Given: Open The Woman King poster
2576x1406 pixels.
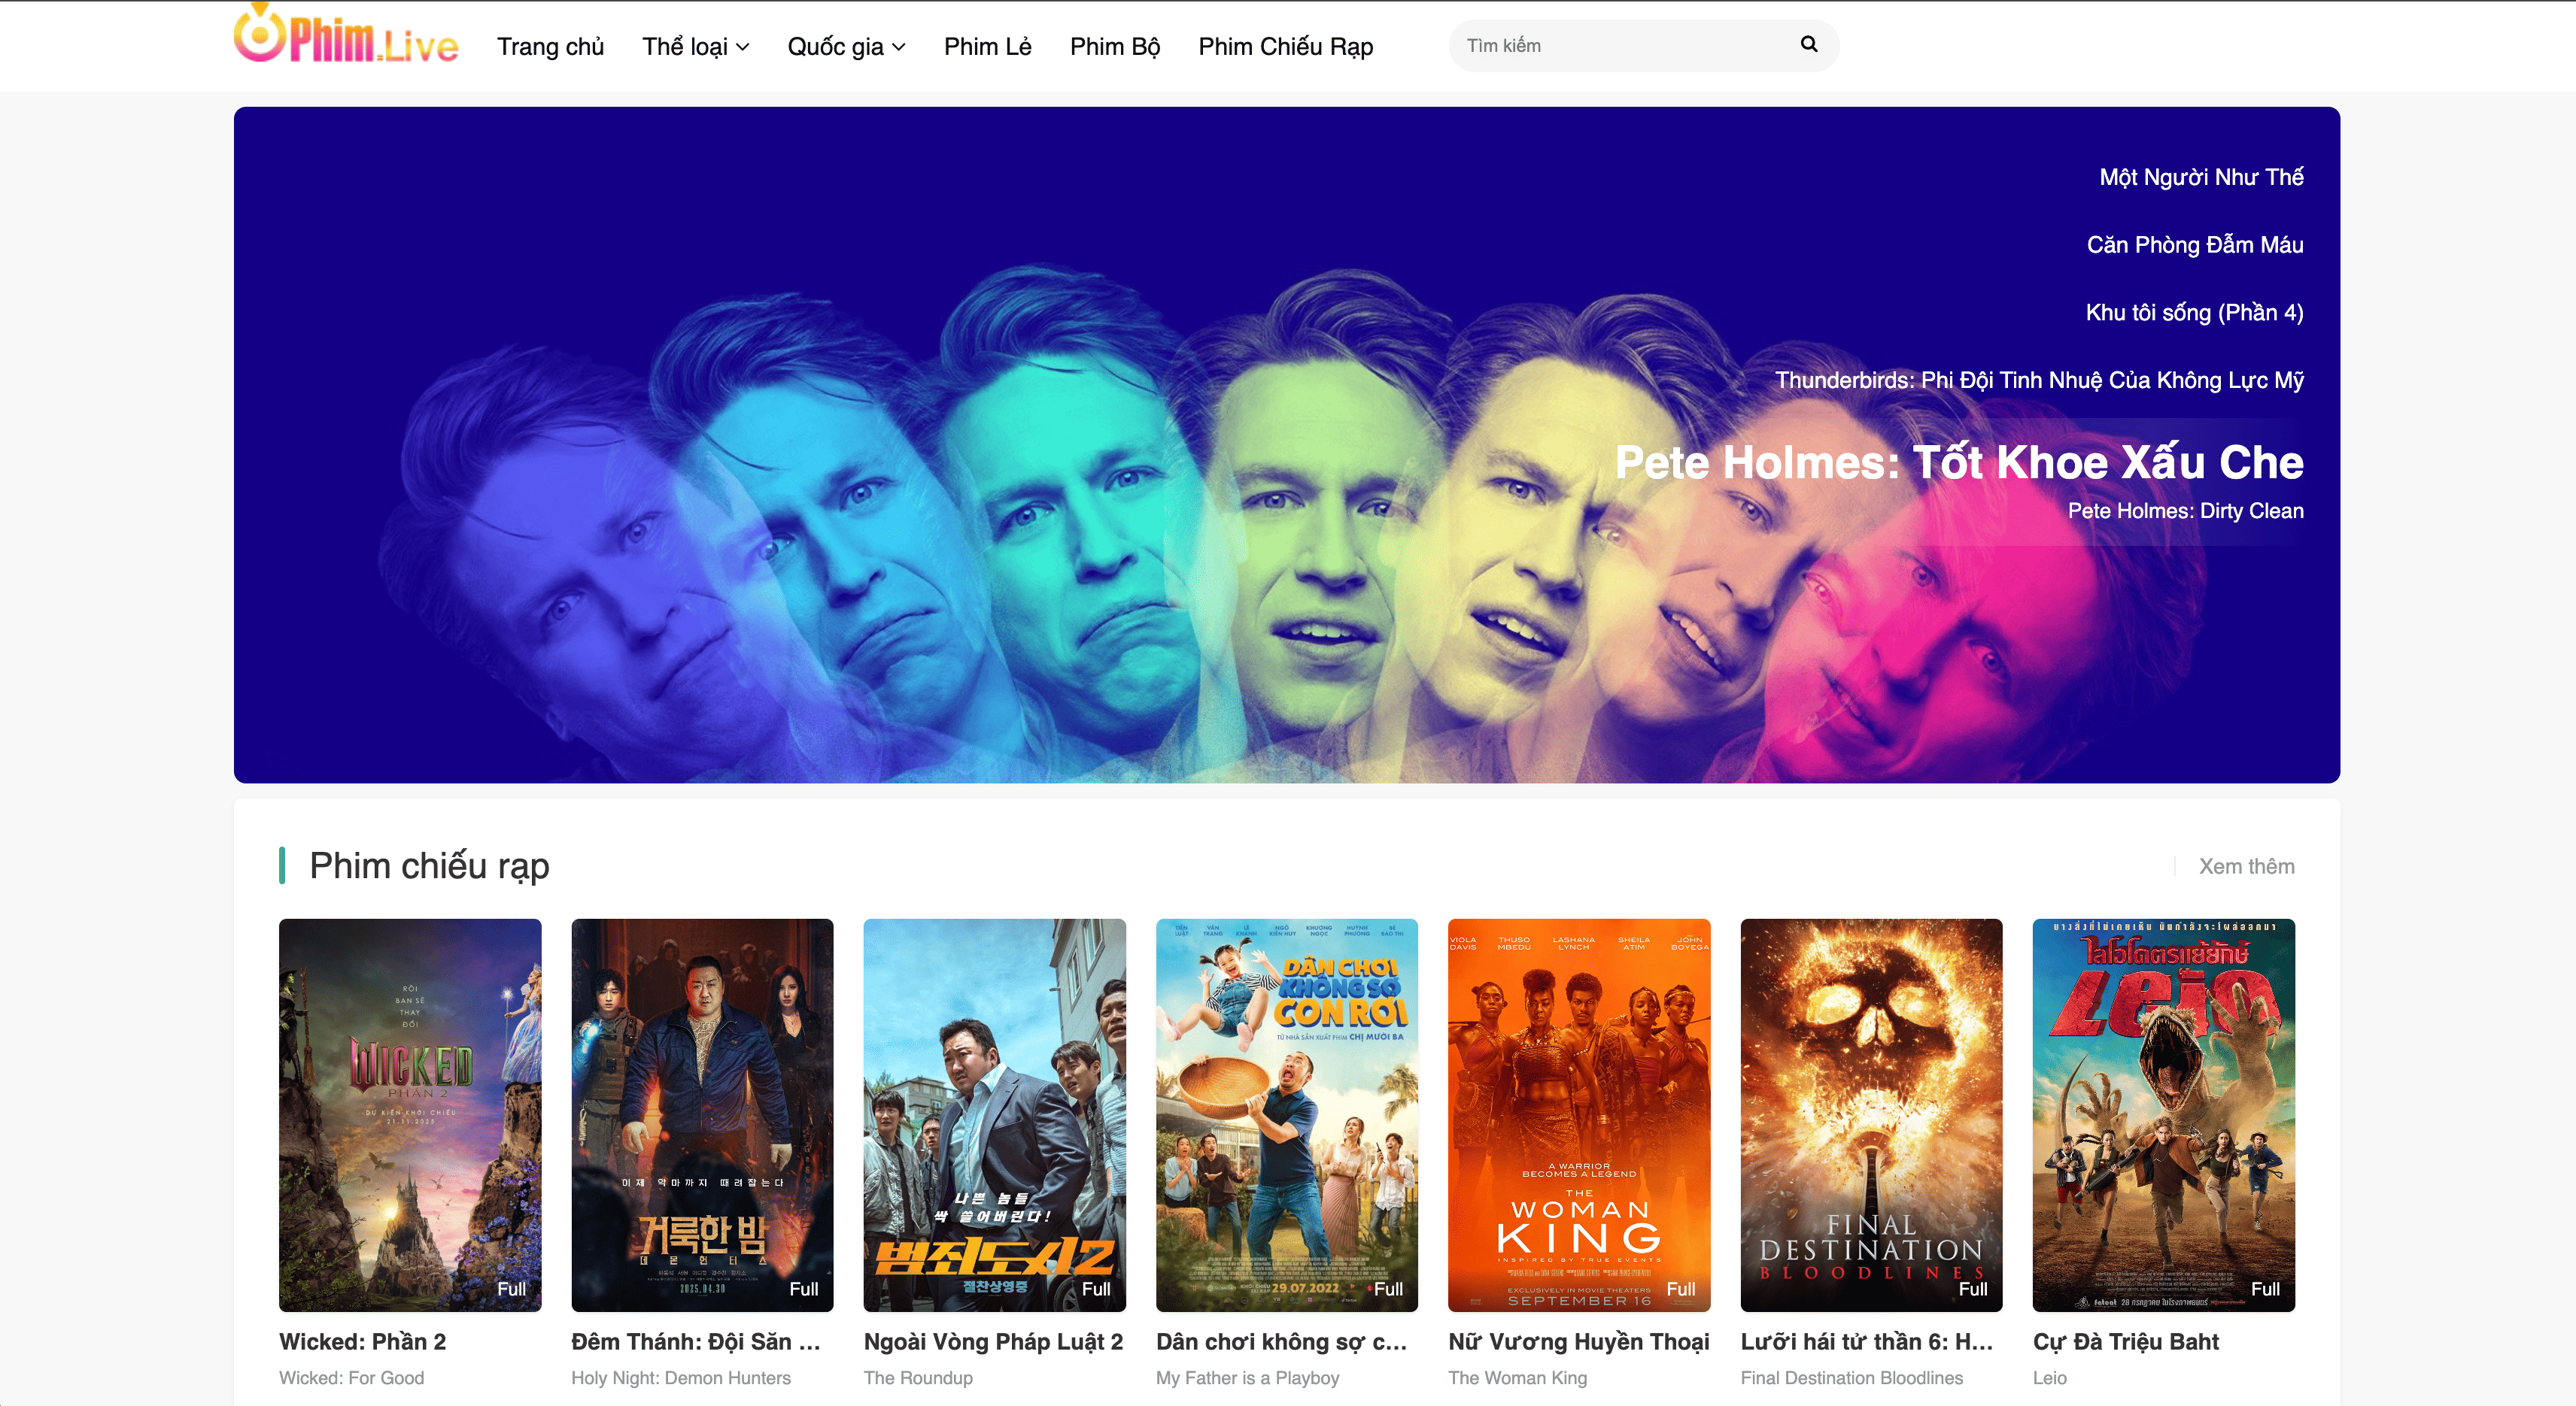Looking at the screenshot, I should coord(1578,1114).
